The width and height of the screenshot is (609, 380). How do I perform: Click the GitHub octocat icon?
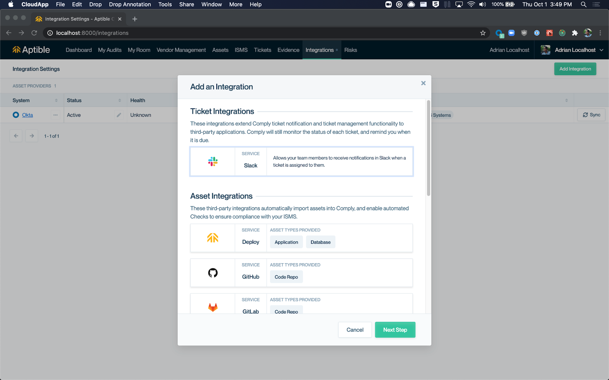tap(213, 273)
